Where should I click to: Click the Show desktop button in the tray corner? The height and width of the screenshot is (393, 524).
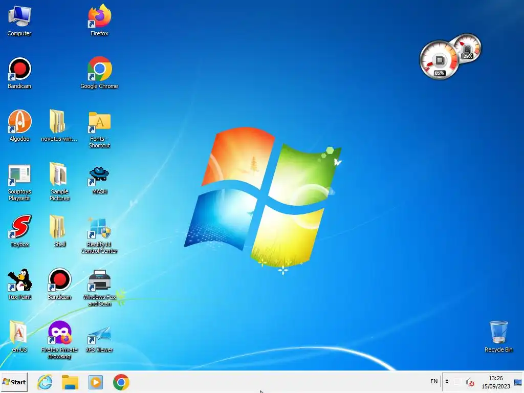point(518,382)
